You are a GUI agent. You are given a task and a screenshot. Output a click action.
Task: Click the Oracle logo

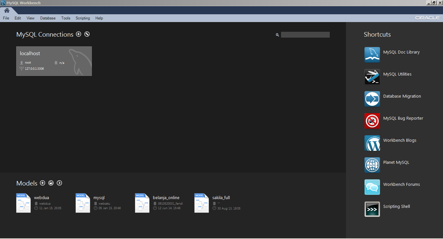point(427,18)
